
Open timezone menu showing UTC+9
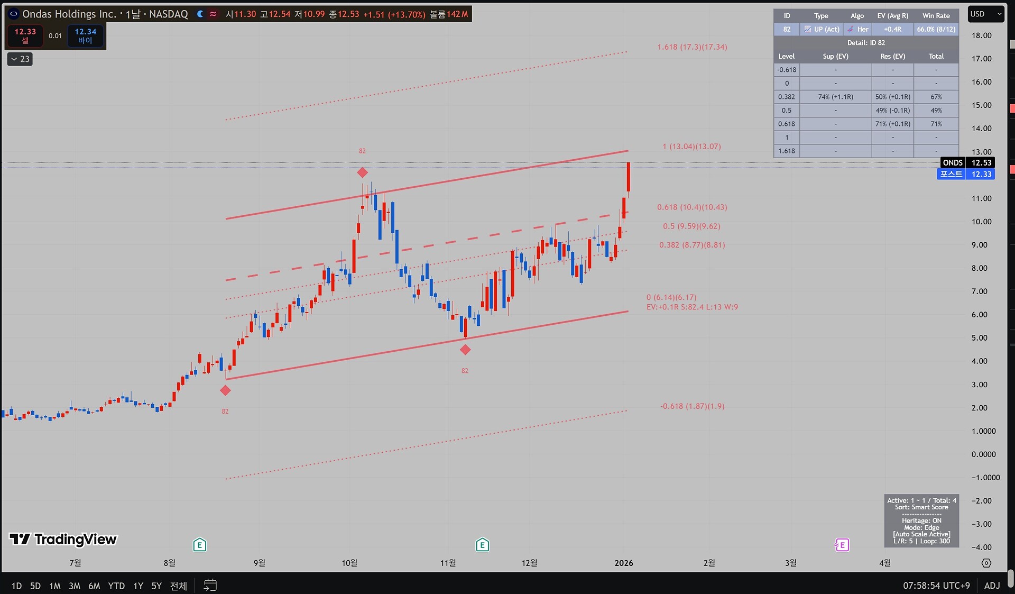[x=936, y=585]
